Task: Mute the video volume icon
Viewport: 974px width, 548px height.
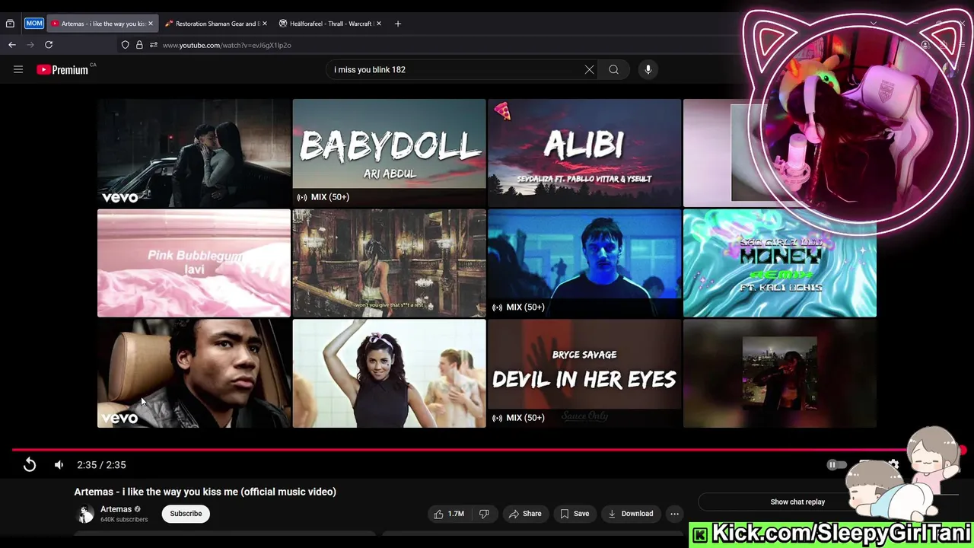Action: (x=59, y=464)
